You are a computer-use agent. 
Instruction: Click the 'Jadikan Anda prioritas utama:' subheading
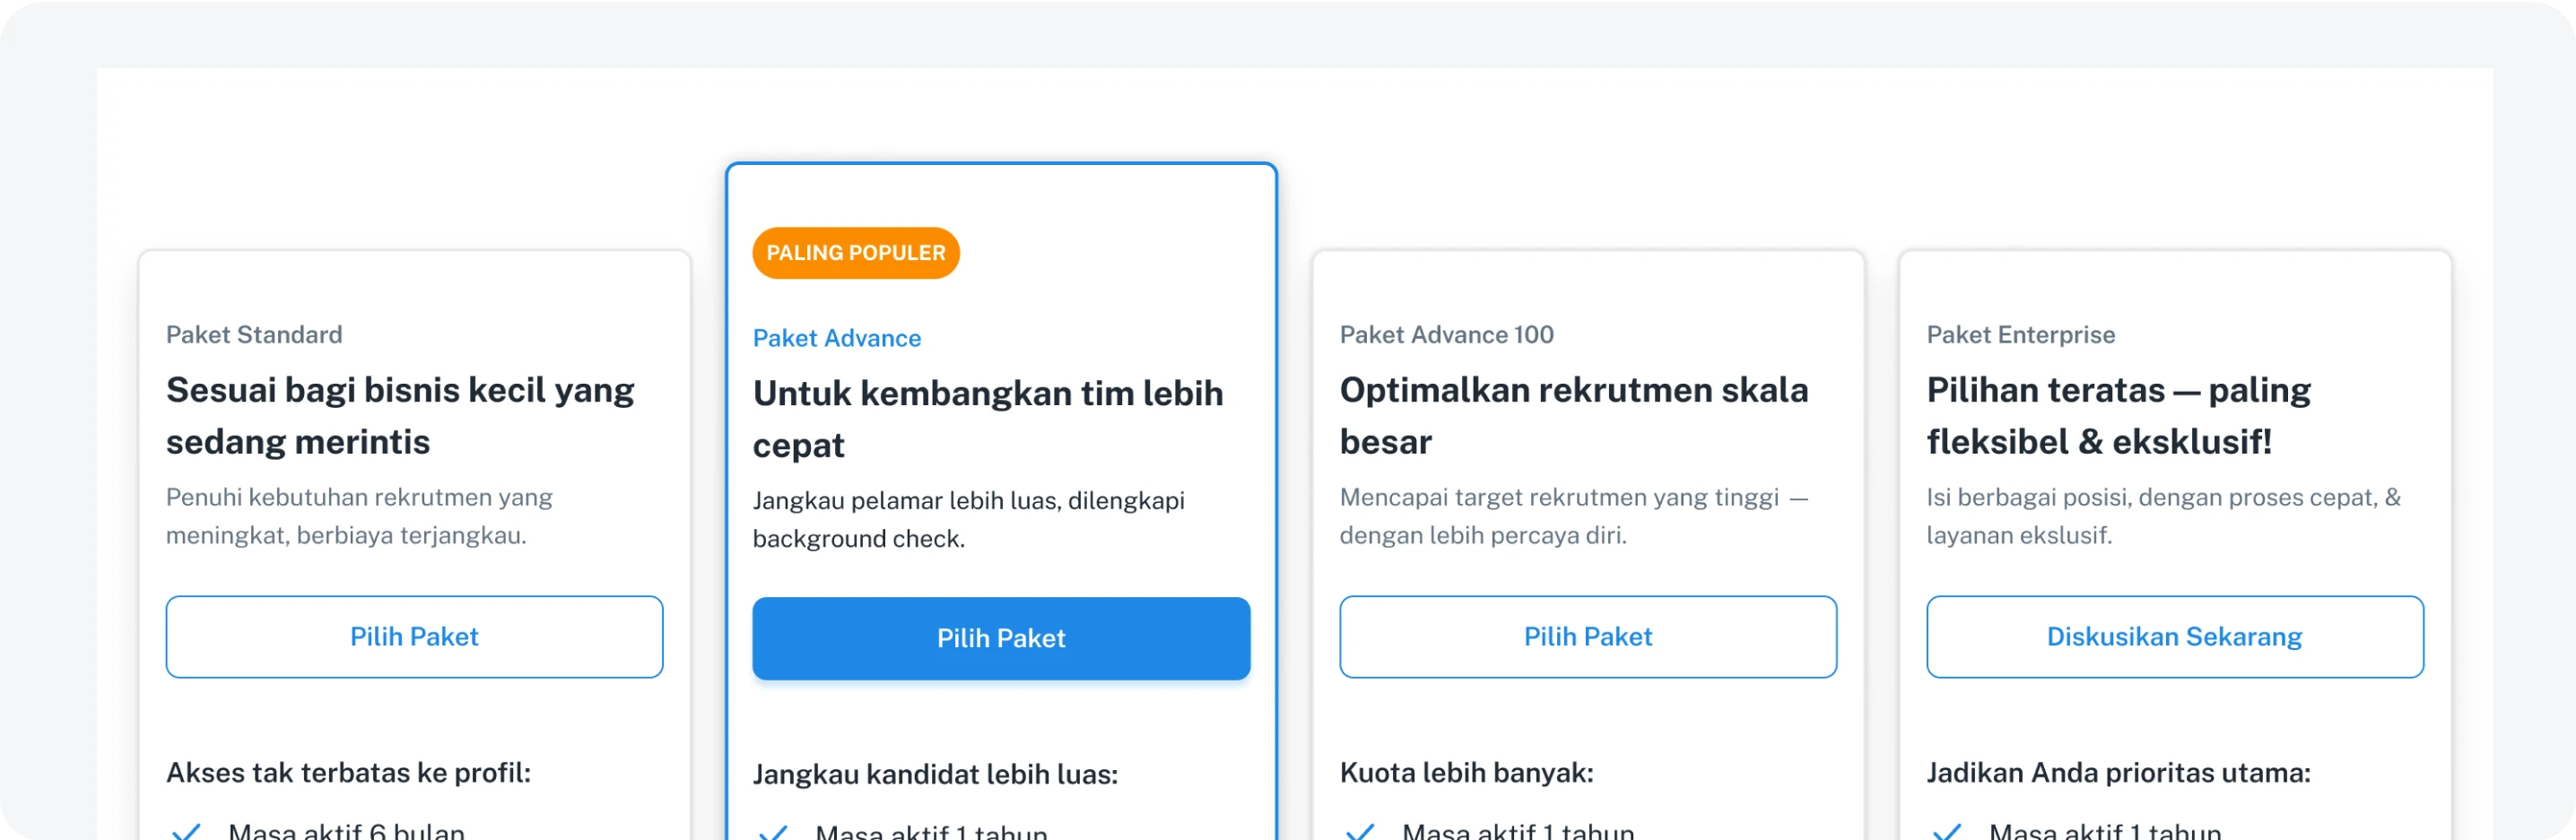[2118, 773]
